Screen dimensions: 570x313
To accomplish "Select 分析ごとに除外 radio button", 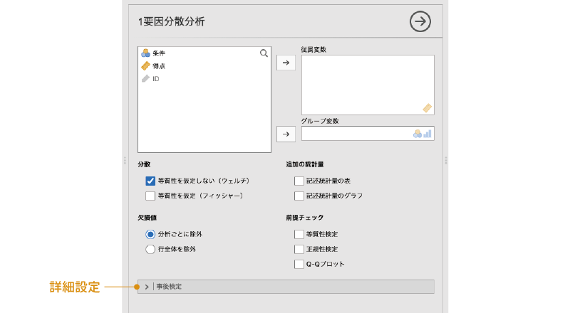I will click(x=150, y=234).
